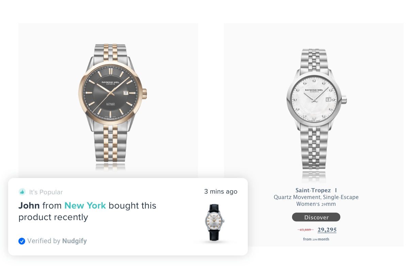The image size is (420, 269).
Task: Click the Women's 29mm size text
Action: pos(316,204)
